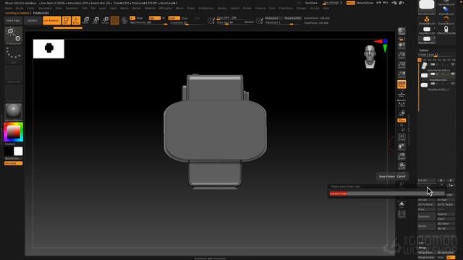The width and height of the screenshot is (463, 260).
Task: Select the AlphaBrush tool thumbnail
Action: (446, 11)
